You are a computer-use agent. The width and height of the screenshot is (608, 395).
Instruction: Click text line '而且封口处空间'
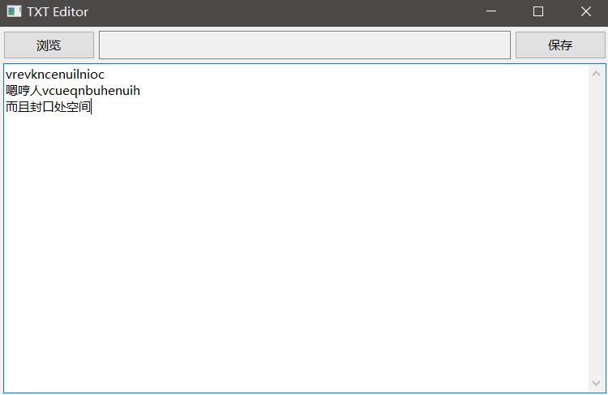(x=48, y=107)
